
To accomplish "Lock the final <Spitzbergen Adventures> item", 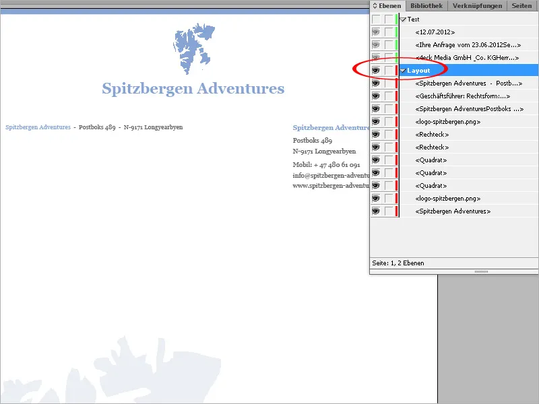I will click(x=389, y=211).
